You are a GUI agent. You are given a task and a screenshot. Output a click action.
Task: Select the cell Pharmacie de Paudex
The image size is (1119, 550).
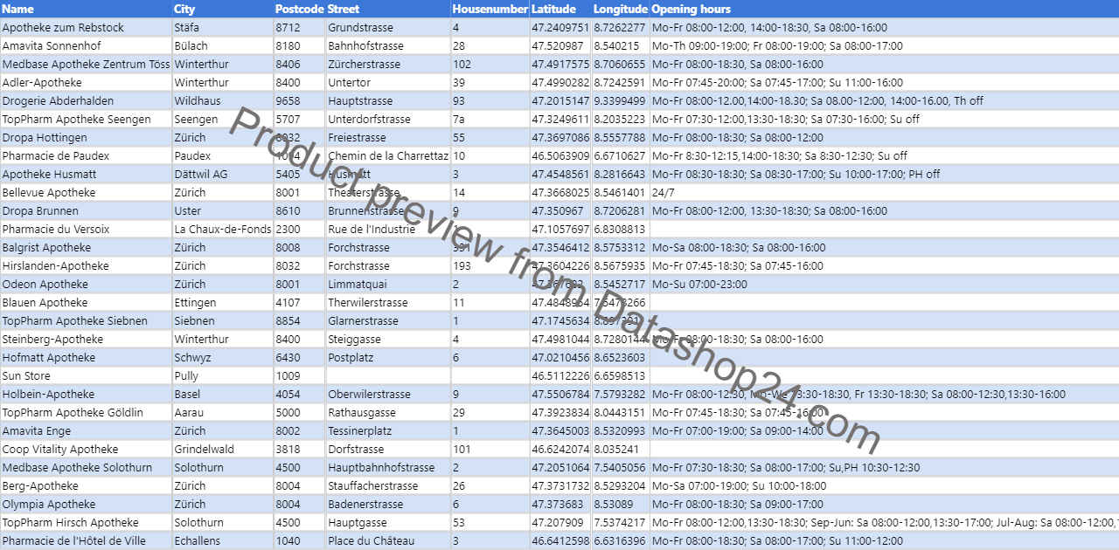tap(86, 156)
